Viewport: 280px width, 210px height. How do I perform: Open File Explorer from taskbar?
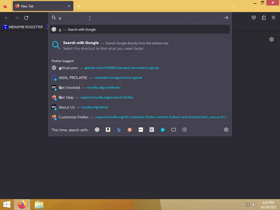(x=39, y=205)
